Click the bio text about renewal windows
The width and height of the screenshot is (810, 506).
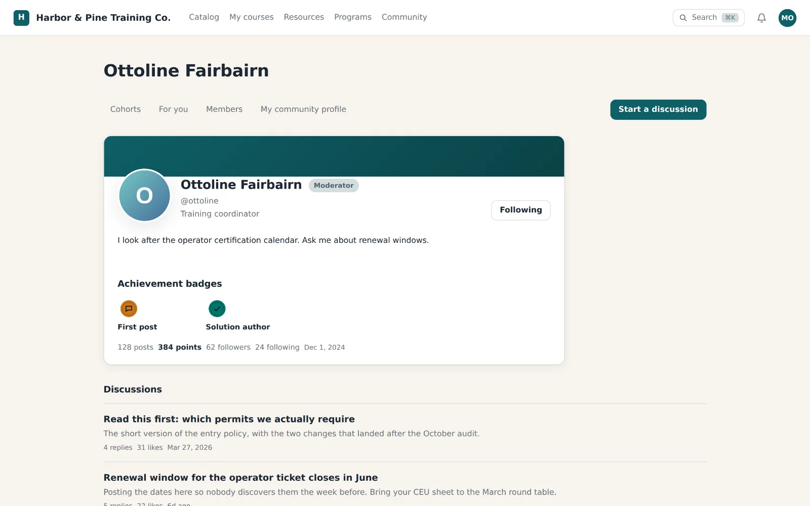coord(273,240)
